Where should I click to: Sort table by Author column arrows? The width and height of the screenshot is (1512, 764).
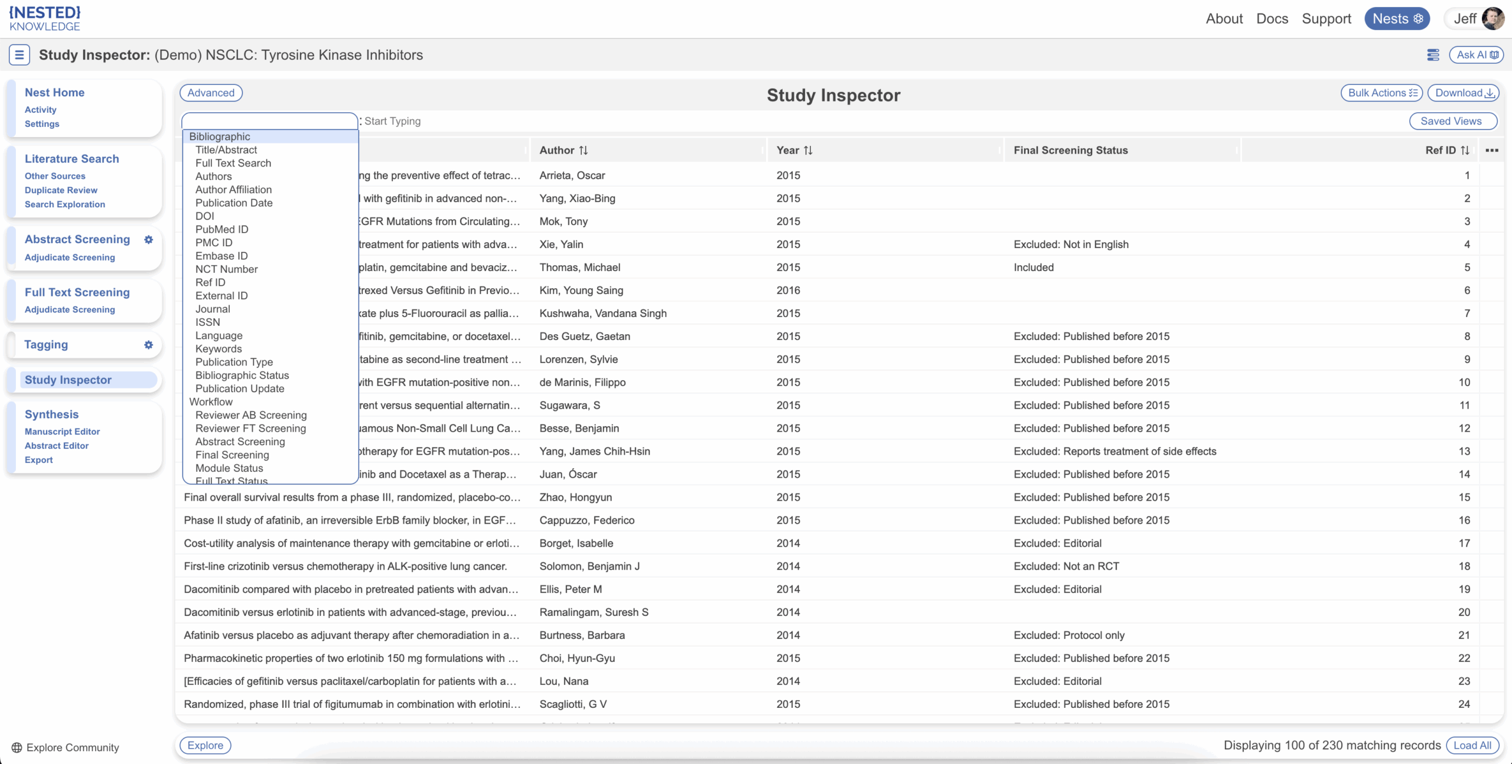point(584,151)
